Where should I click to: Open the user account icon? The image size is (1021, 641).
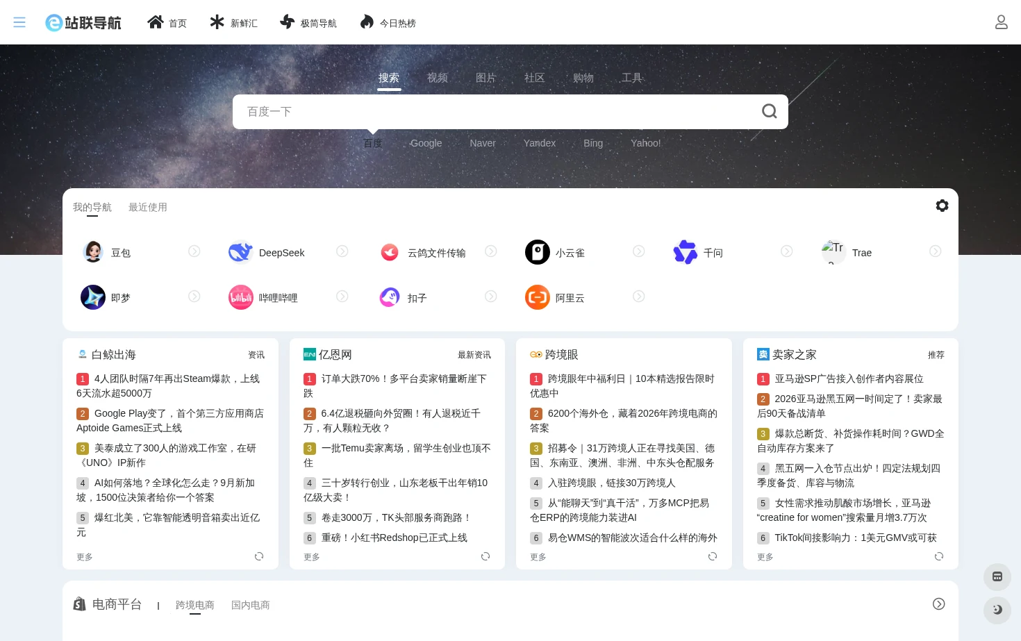tap(1002, 22)
